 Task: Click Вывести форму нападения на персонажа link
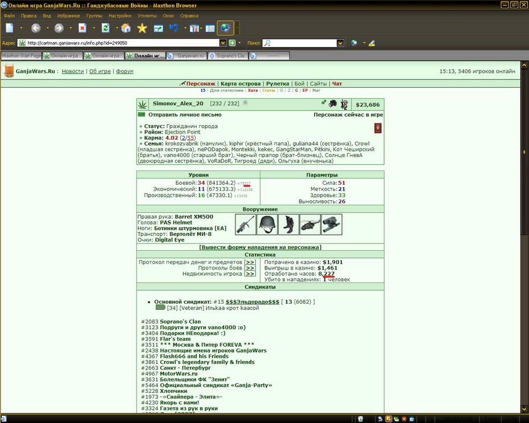click(260, 247)
